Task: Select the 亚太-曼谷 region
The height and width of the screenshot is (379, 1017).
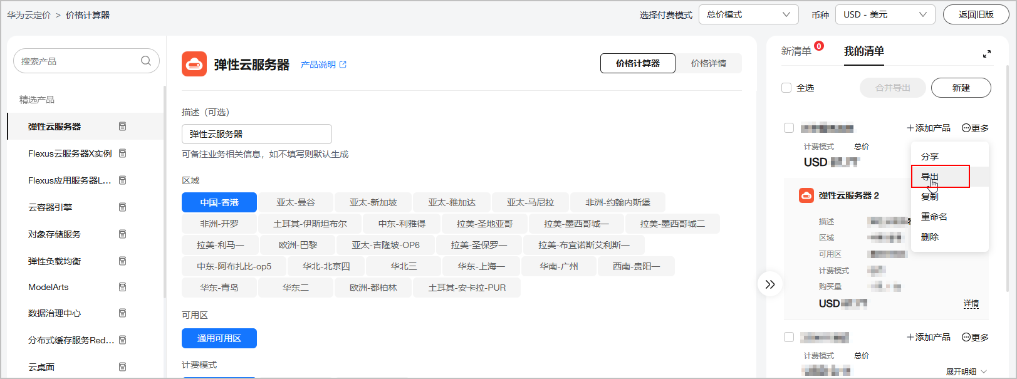Action: [296, 202]
